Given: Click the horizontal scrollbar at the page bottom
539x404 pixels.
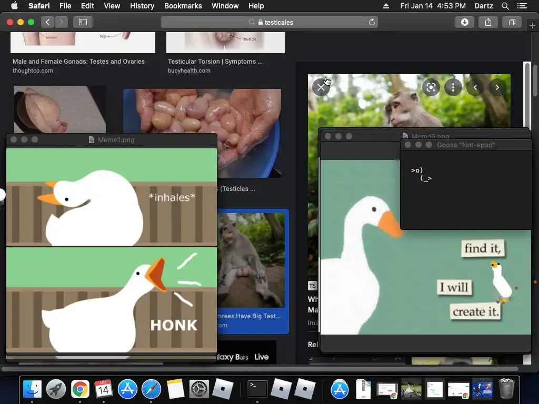Looking at the screenshot, I should tap(260, 369).
